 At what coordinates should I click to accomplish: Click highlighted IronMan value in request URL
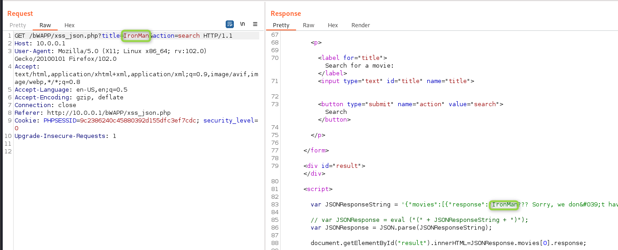136,35
